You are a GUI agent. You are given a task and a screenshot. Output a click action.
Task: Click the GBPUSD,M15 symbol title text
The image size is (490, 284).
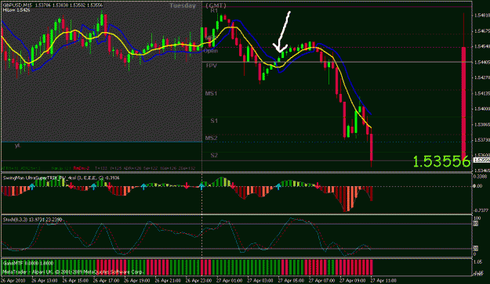(17, 5)
